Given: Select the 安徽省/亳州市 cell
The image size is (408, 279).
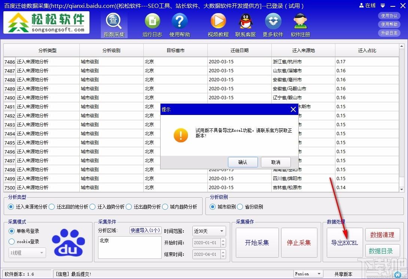Looking at the screenshot, I should click(x=304, y=80).
